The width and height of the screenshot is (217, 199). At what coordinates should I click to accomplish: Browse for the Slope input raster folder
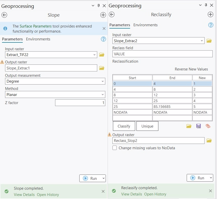click(102, 55)
